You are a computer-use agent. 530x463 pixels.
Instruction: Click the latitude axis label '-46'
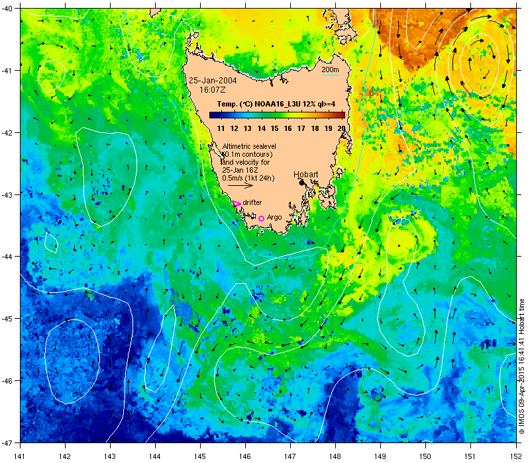click(7, 381)
